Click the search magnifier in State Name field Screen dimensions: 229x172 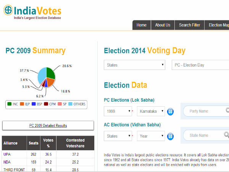227,135
